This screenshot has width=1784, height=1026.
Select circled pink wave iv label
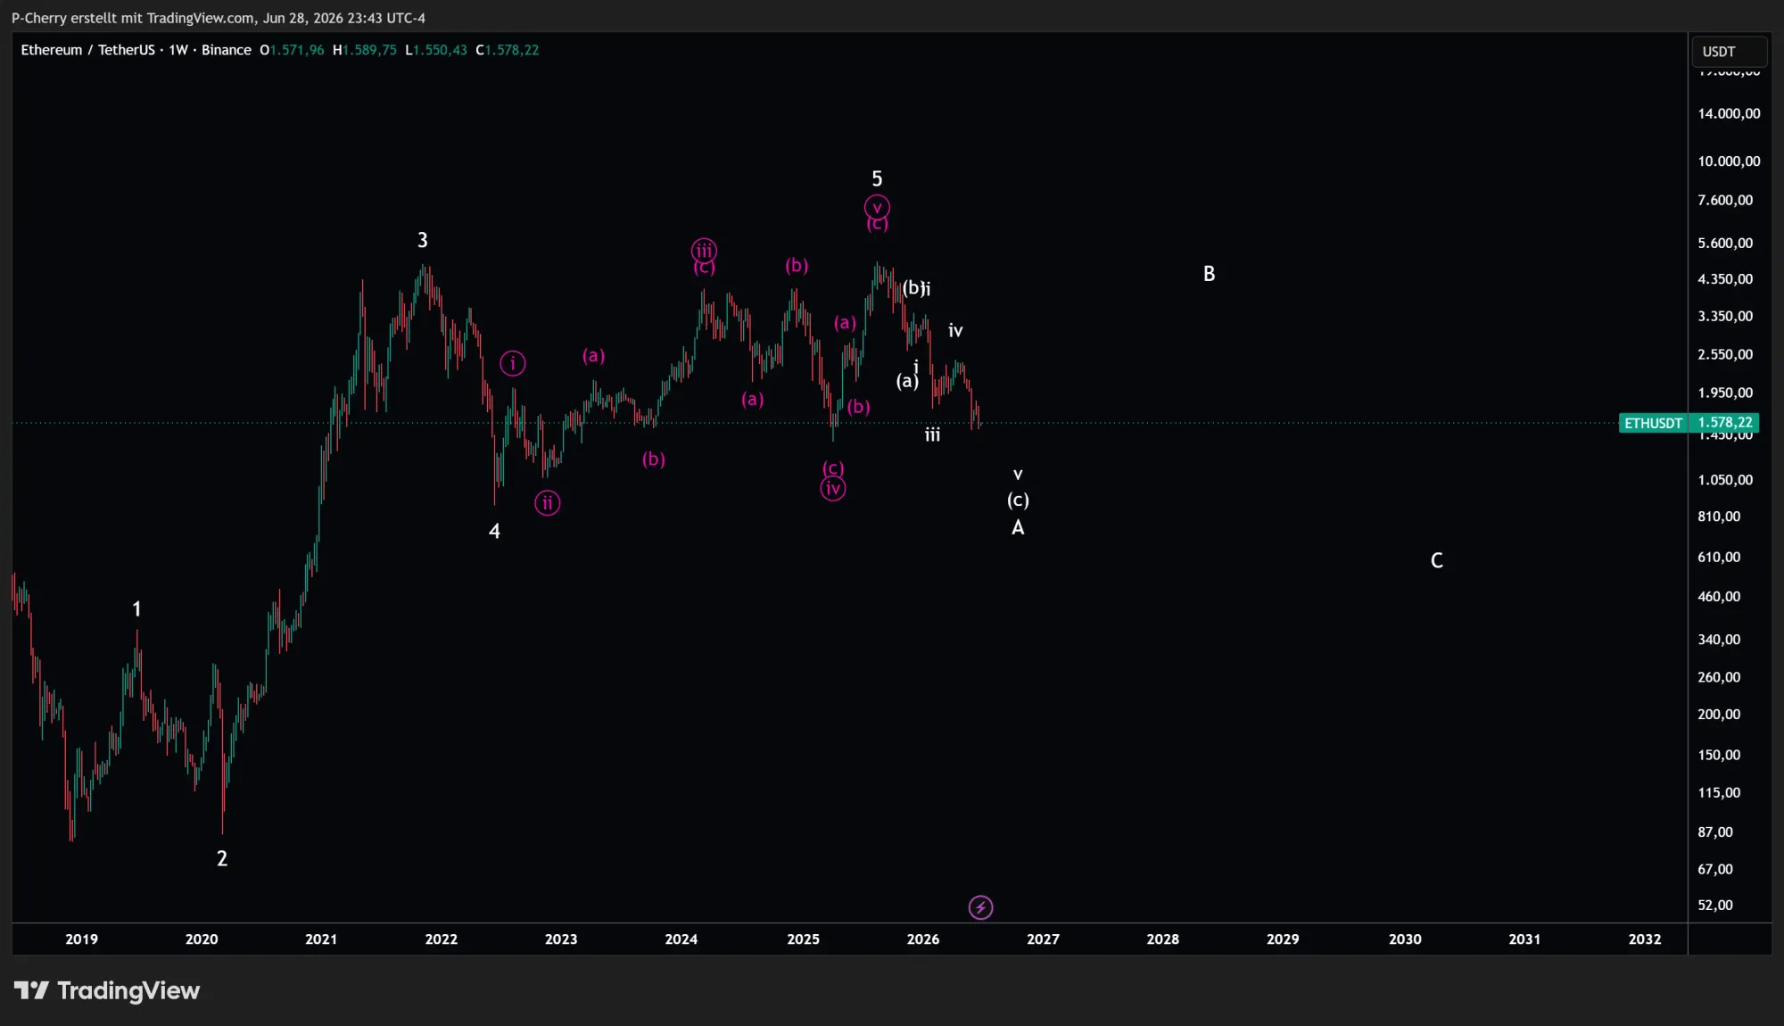tap(833, 488)
